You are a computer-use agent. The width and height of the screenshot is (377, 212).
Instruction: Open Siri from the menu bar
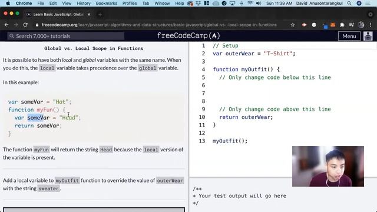[359, 3]
